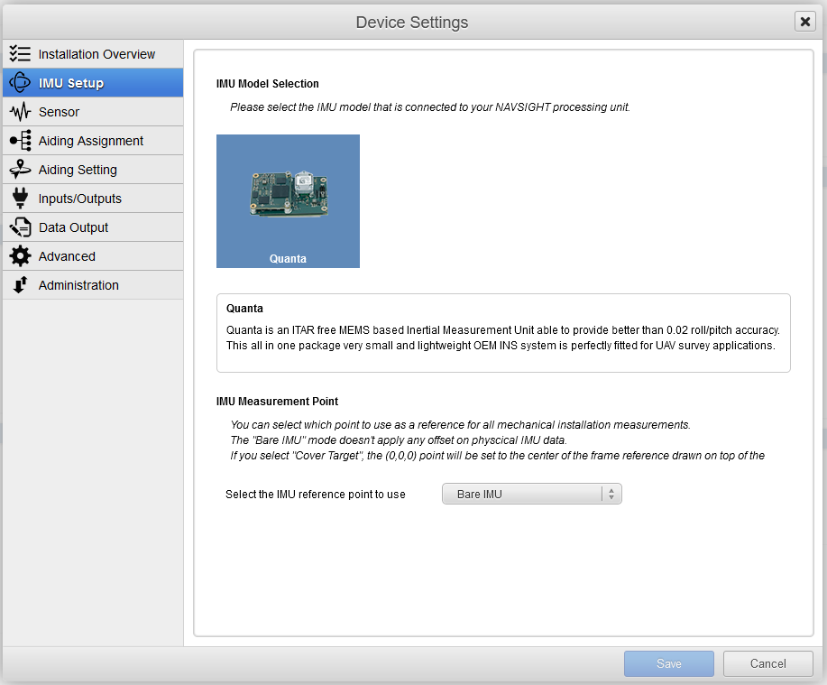This screenshot has height=685, width=827.
Task: Select the Quanta IMU model thumbnail
Action: coord(288,201)
